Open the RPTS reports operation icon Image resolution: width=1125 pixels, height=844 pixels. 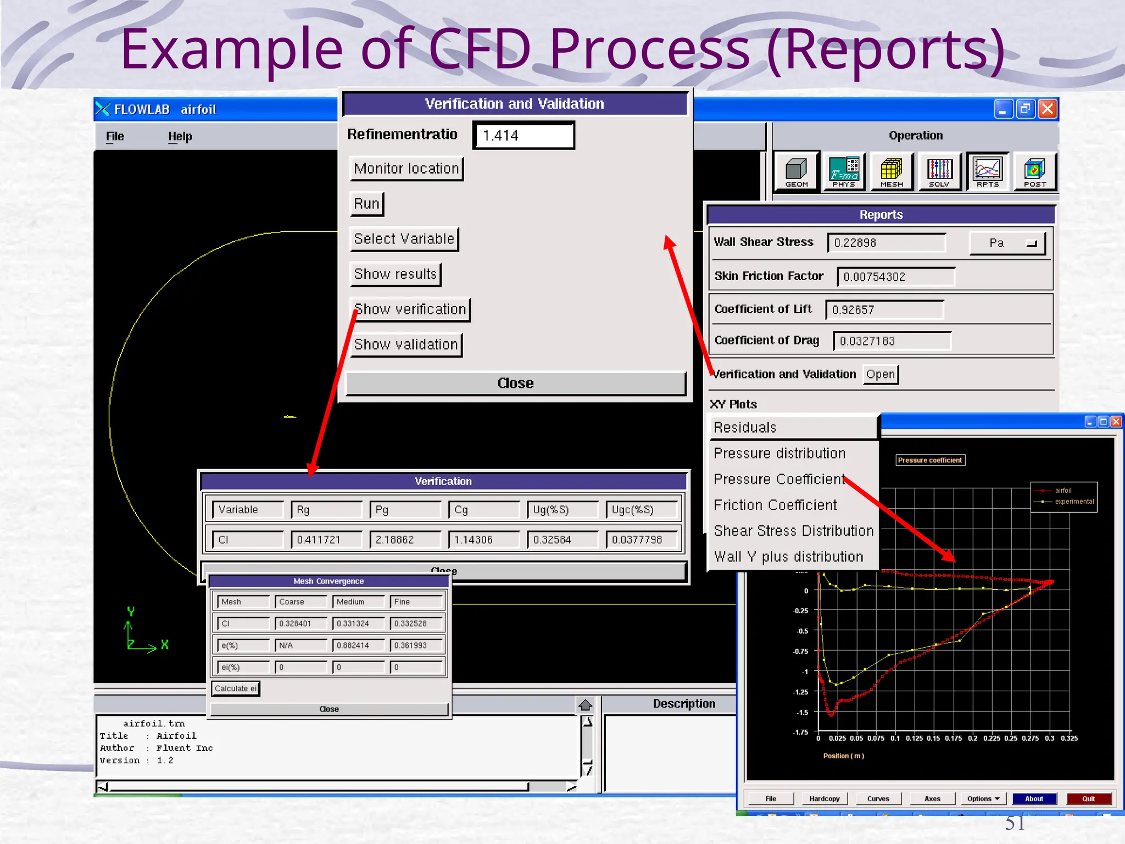click(x=988, y=172)
